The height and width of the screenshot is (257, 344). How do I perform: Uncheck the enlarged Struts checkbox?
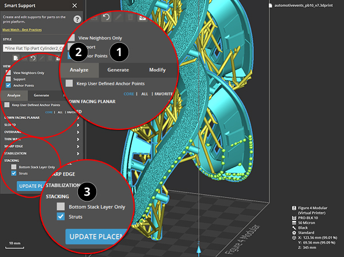pos(61,217)
